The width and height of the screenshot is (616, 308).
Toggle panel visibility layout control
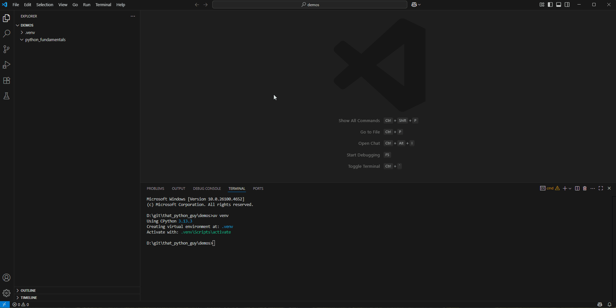pos(559,4)
